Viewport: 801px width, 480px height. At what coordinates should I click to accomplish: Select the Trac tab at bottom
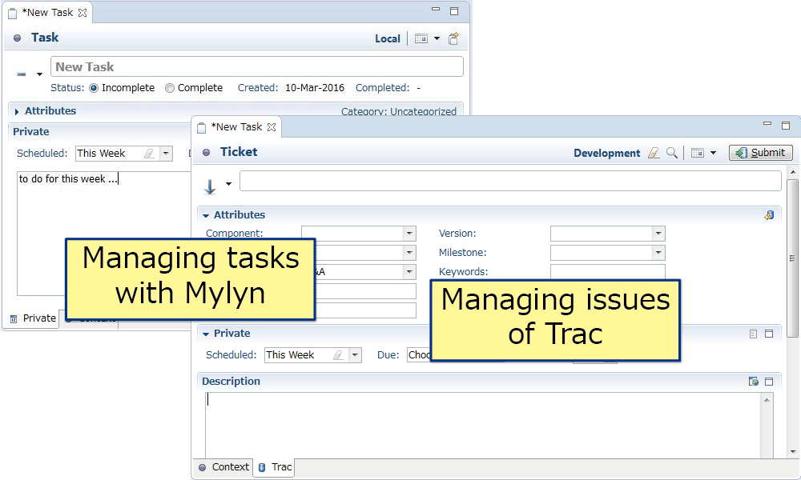pyautogui.click(x=275, y=467)
